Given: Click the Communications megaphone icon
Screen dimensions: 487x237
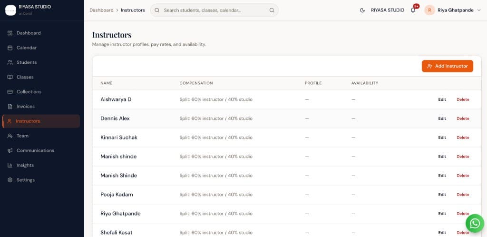Looking at the screenshot, I should (x=10, y=150).
